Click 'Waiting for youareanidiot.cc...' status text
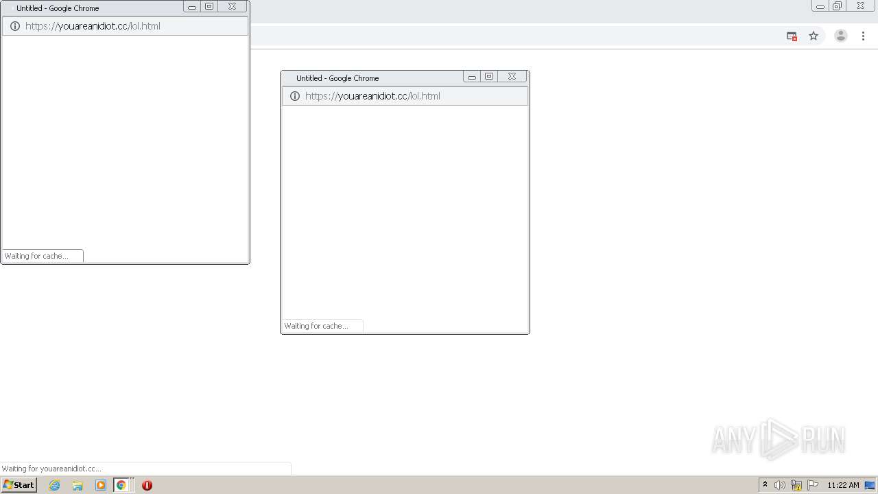 point(51,469)
